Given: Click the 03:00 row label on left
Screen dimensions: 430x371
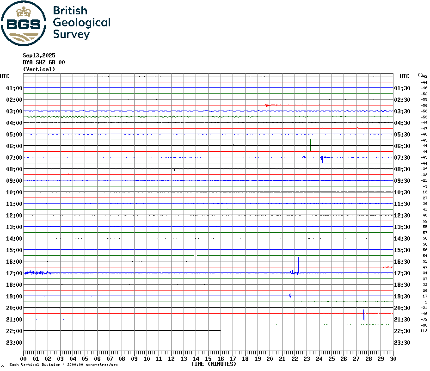Looking at the screenshot, I should point(14,111).
